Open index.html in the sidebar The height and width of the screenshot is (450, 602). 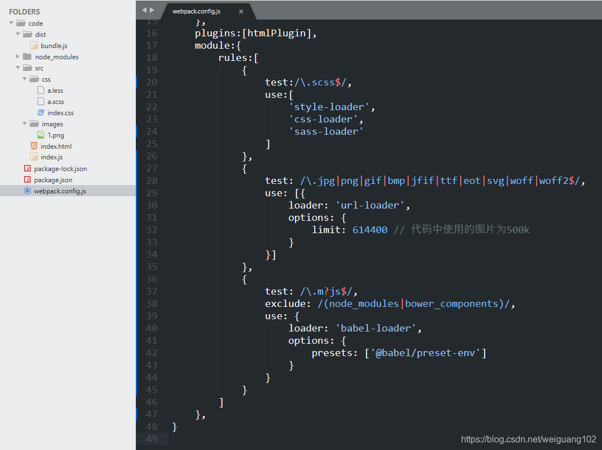click(56, 146)
